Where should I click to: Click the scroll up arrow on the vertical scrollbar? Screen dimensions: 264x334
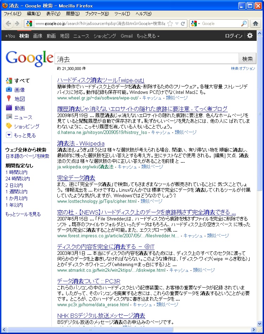(x=259, y=33)
